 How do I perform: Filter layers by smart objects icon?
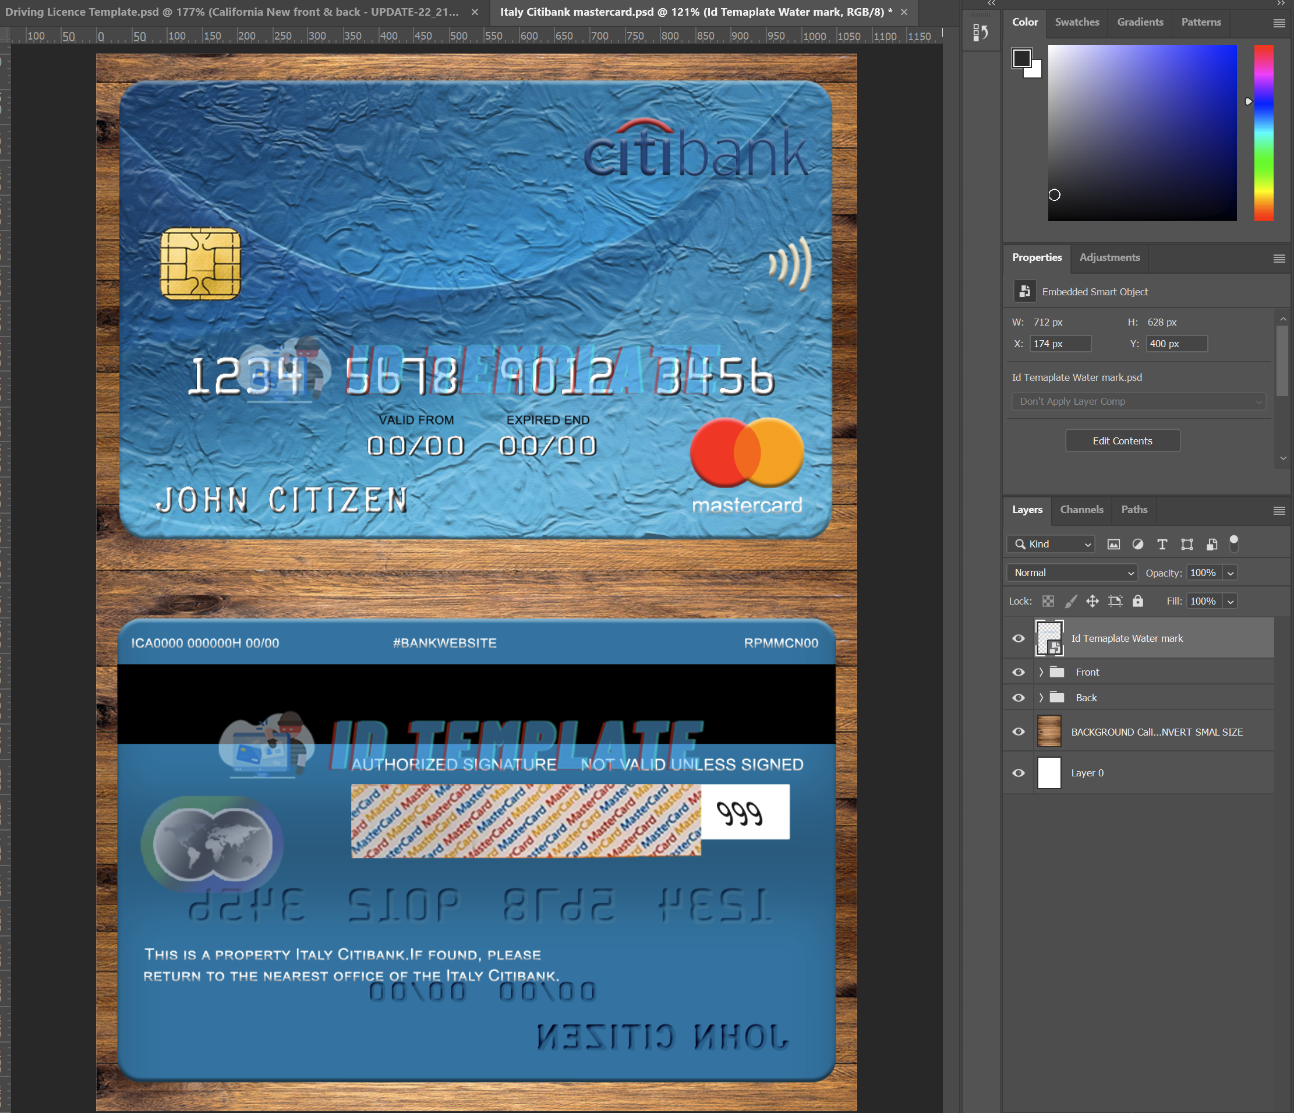pyautogui.click(x=1211, y=544)
